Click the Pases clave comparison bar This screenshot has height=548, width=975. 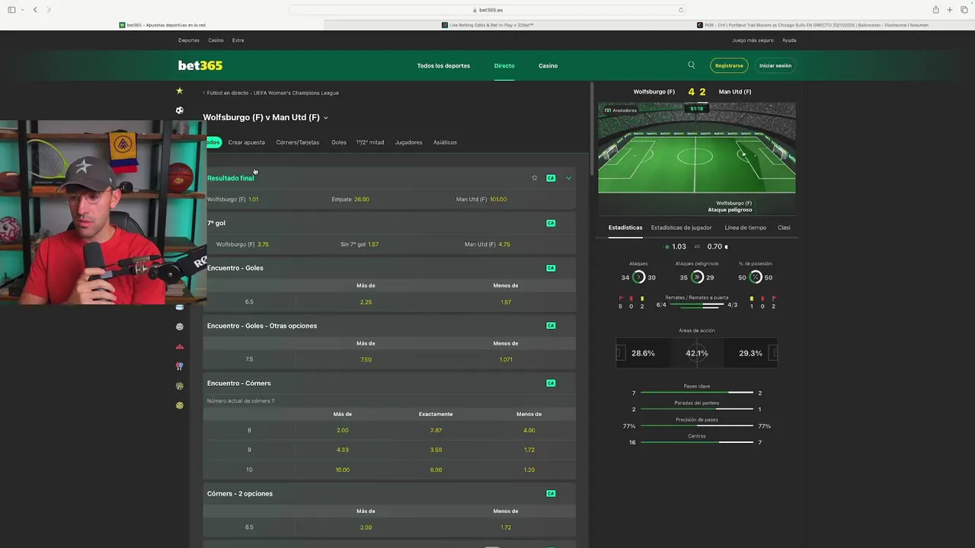(x=697, y=393)
